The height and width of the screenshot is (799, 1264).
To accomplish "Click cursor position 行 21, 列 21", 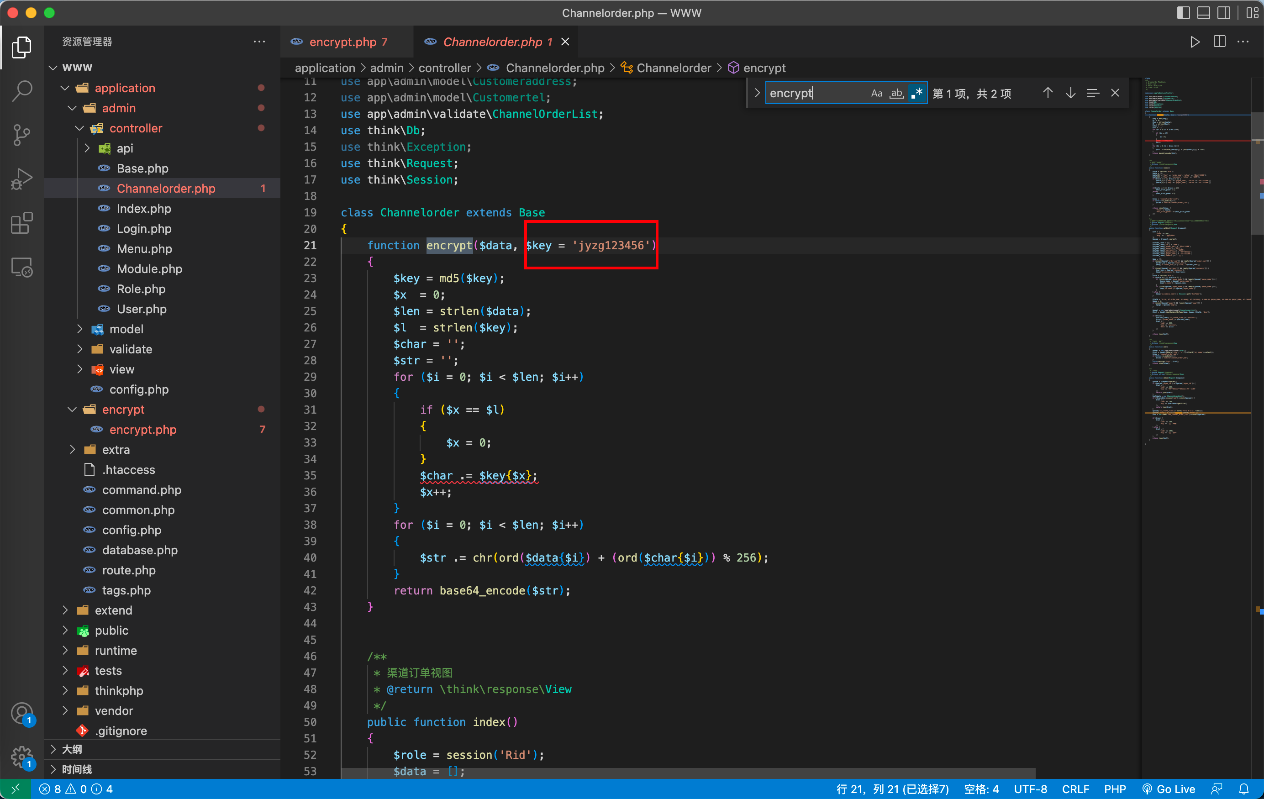I will point(892,789).
